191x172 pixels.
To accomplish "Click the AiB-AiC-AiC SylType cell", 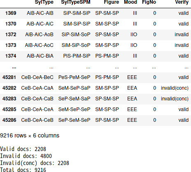I will tap(40, 24).
